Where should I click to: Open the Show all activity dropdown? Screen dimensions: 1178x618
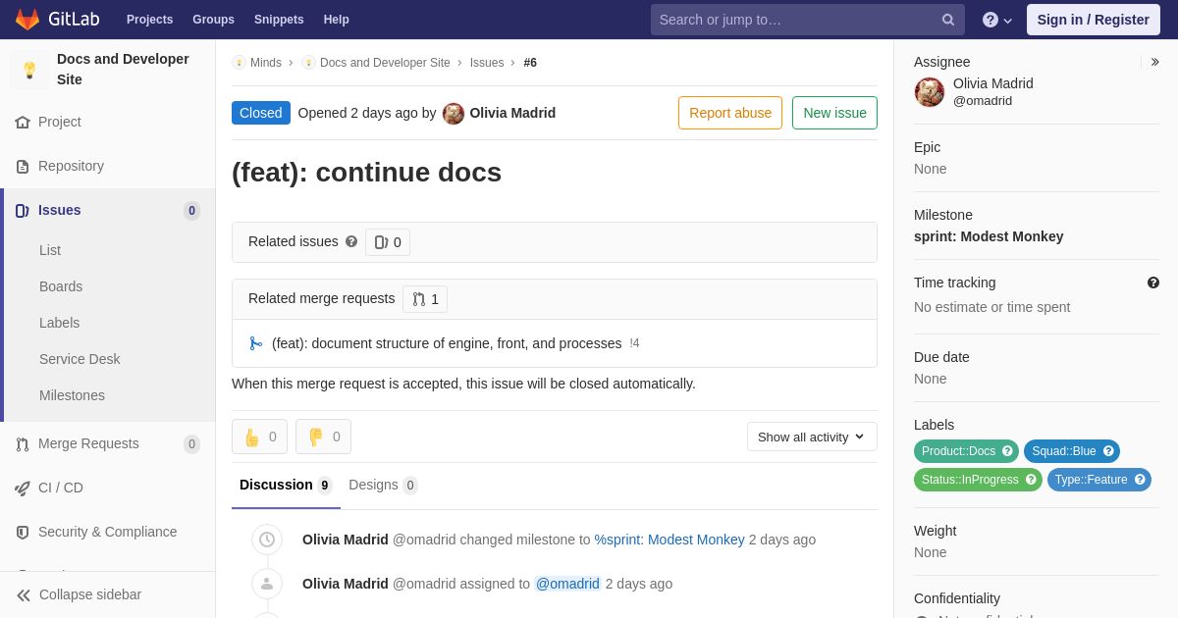(812, 437)
